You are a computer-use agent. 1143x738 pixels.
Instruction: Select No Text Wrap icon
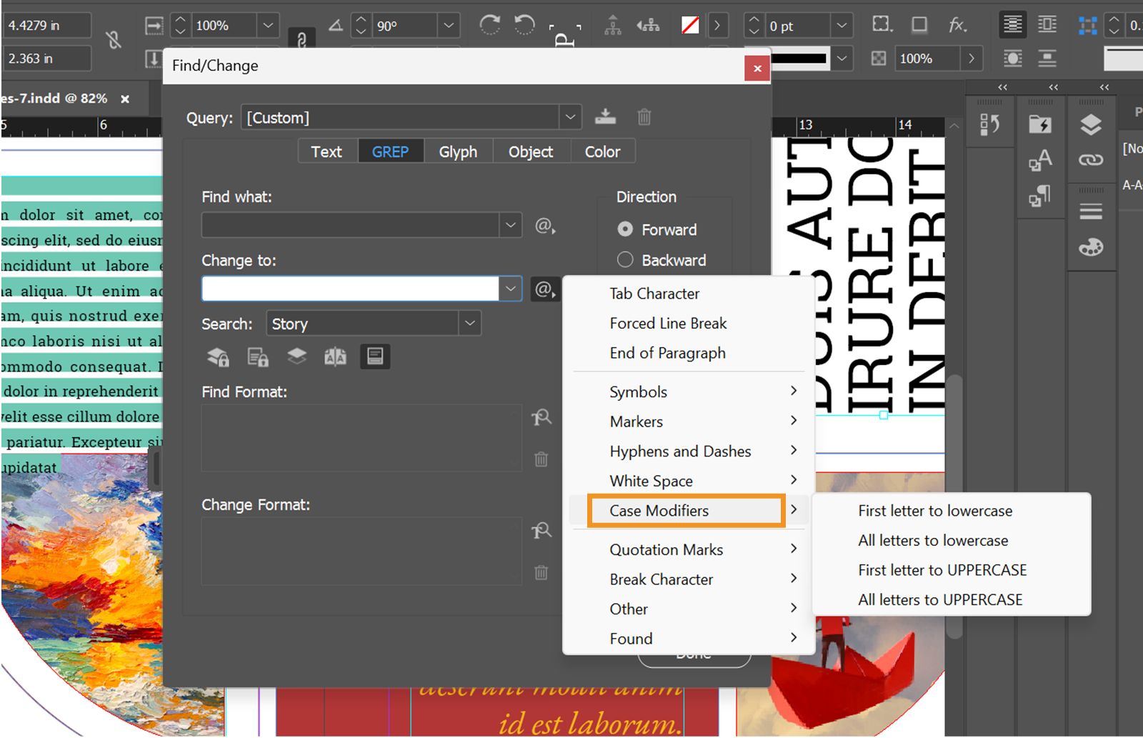pos(1012,24)
